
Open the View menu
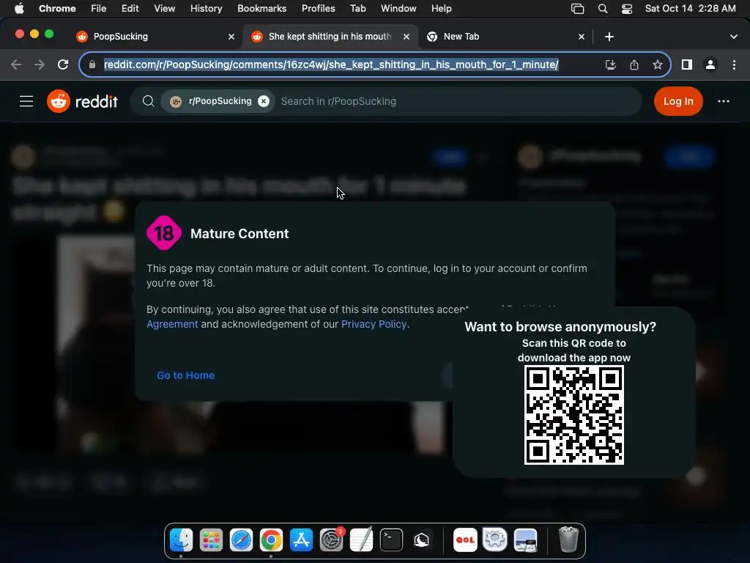click(165, 8)
